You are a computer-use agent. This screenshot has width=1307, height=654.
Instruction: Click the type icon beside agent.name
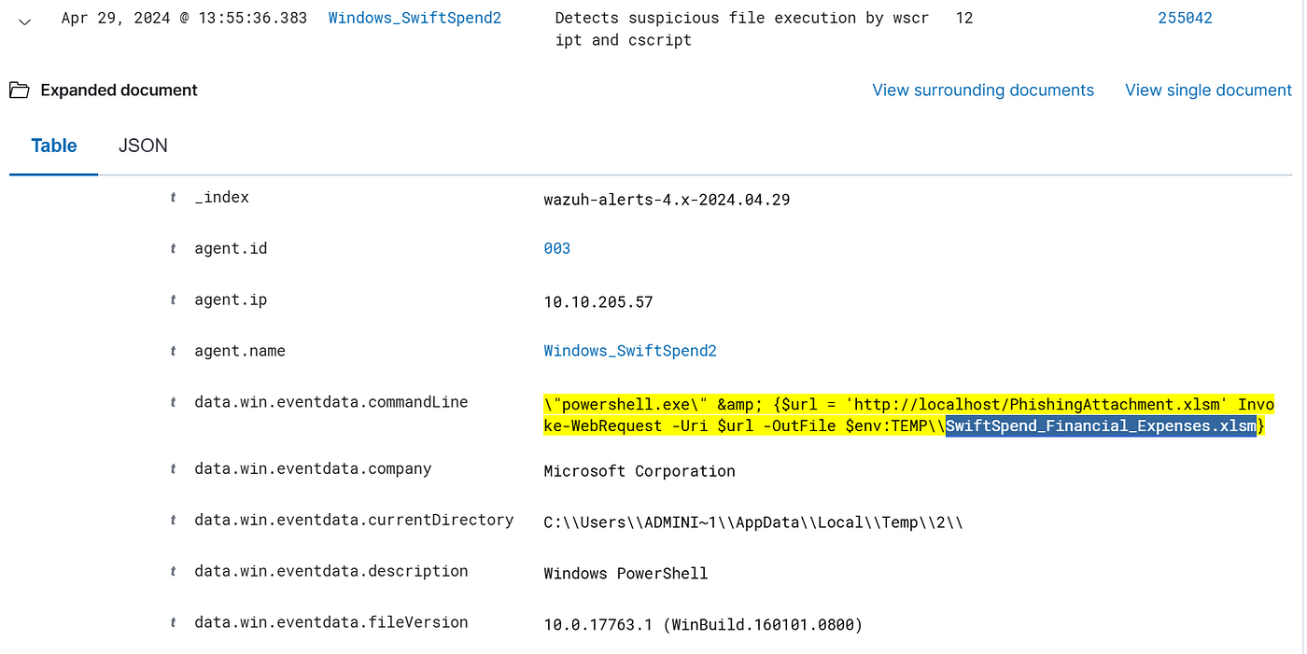(x=173, y=352)
